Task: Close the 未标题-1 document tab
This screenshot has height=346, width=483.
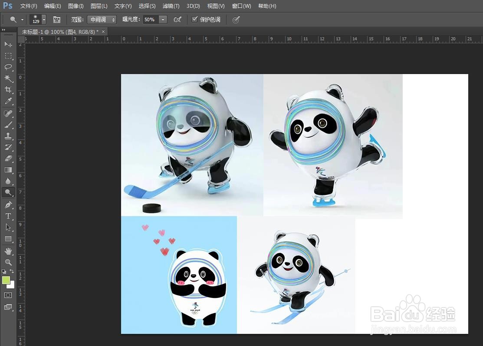Action: pyautogui.click(x=103, y=31)
